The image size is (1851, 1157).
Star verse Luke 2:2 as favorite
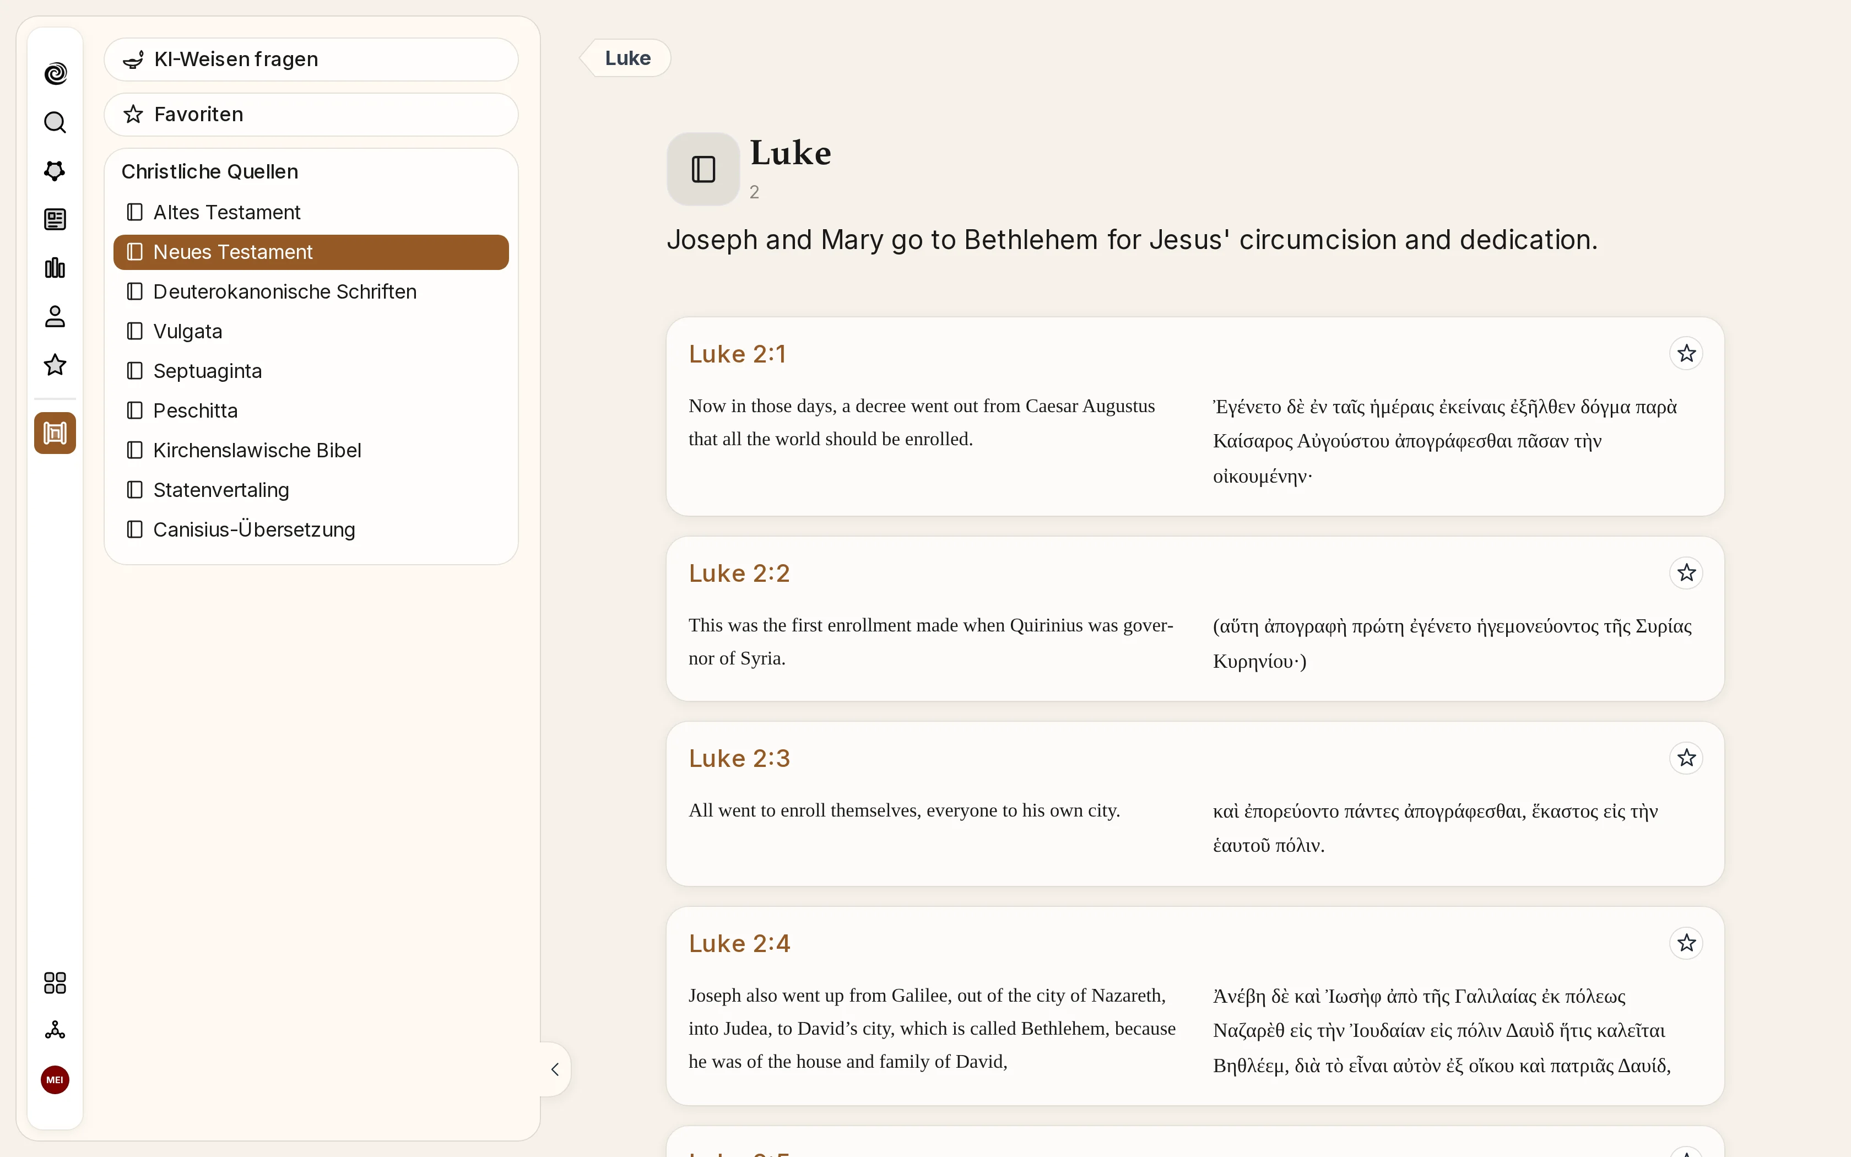(x=1686, y=573)
